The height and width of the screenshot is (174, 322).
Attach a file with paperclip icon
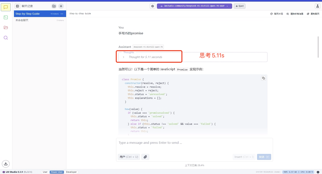(145, 157)
